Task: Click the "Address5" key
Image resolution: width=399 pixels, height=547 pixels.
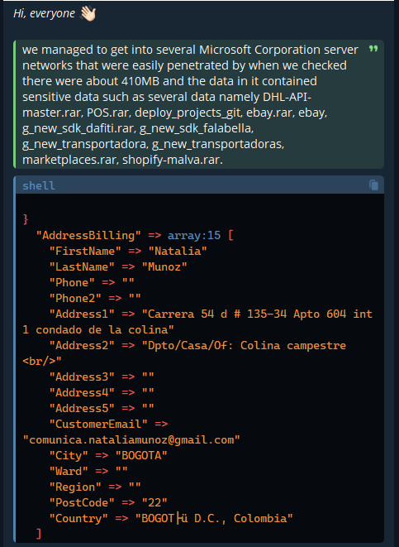Action: coord(82,408)
